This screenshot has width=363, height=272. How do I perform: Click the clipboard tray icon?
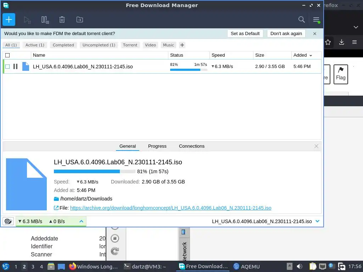click(313, 266)
